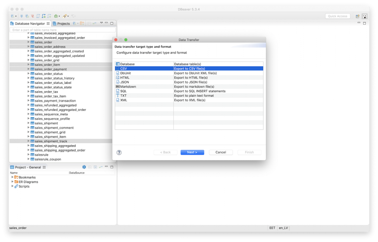Viewport: 378px width, 242px height.
Task: Open the transaction mode gear icon
Action: 56,16
